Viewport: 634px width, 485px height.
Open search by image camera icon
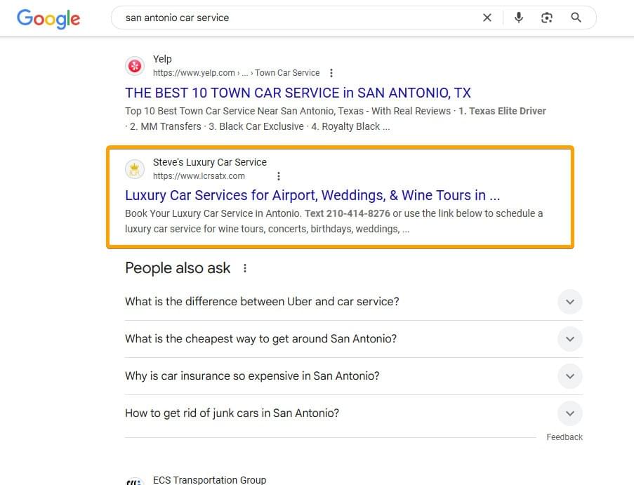[547, 18]
